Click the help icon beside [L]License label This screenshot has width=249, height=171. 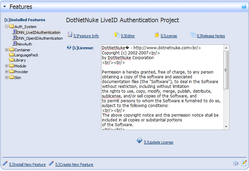tap(69, 47)
